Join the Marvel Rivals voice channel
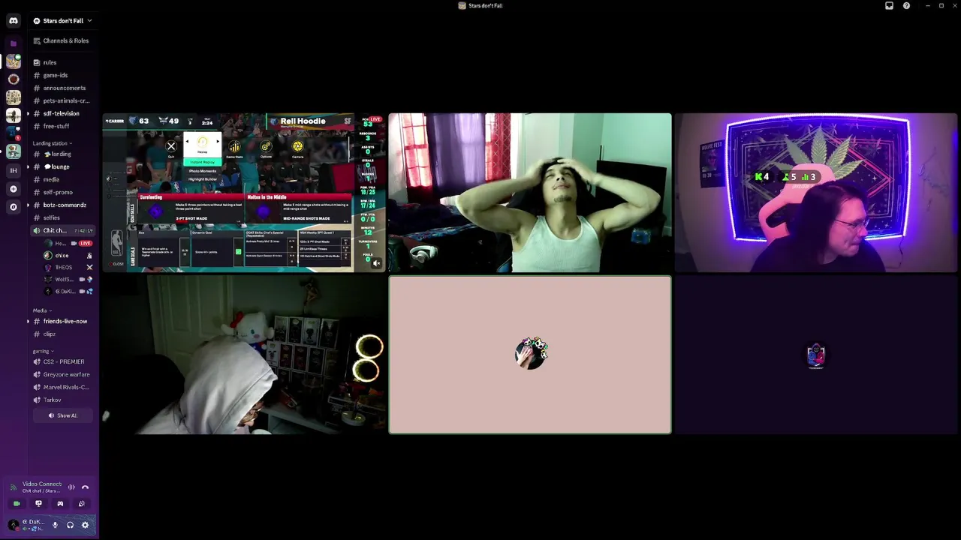Screen dimensions: 961x540 (62, 387)
